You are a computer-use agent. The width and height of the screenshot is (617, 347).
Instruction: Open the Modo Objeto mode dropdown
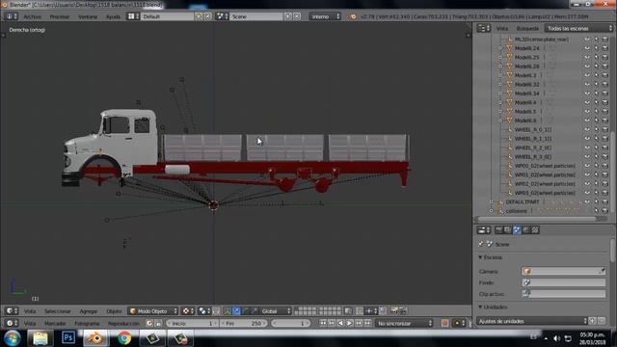pos(153,311)
